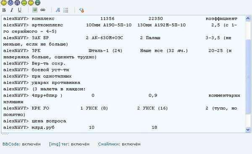Open the Смайлики link
This screenshot has width=252, height=154.
click(108, 144)
